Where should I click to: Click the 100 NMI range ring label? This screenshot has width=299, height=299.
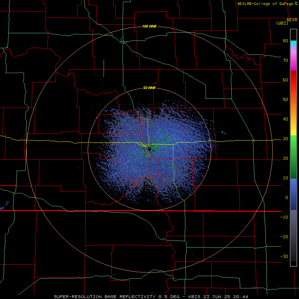click(149, 26)
